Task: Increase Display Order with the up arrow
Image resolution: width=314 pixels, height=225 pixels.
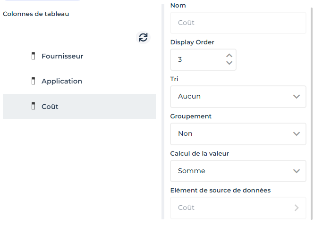Action: point(229,56)
